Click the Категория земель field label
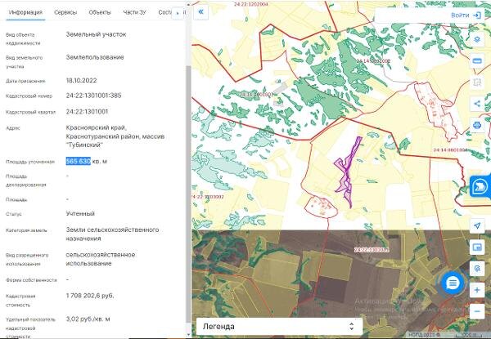The image size is (491, 339). pos(26,230)
